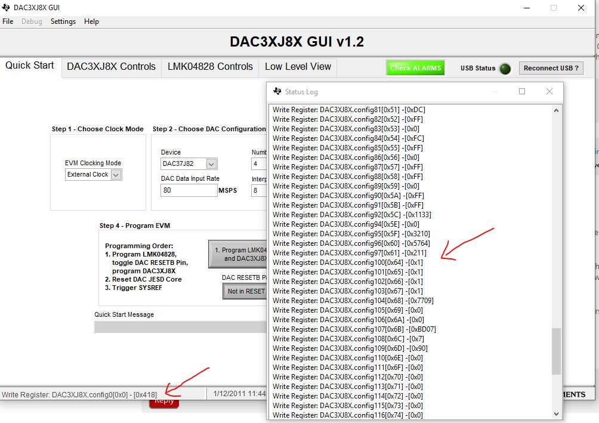The height and width of the screenshot is (423, 599).
Task: Click the Status Log scrollbar thumb
Action: 556,351
